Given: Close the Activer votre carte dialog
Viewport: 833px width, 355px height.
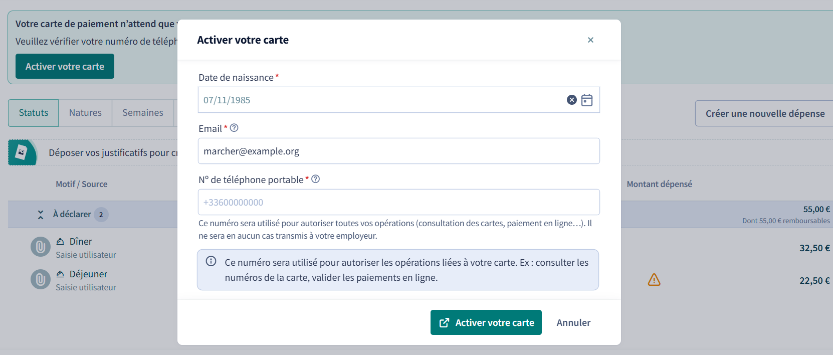Looking at the screenshot, I should [590, 40].
